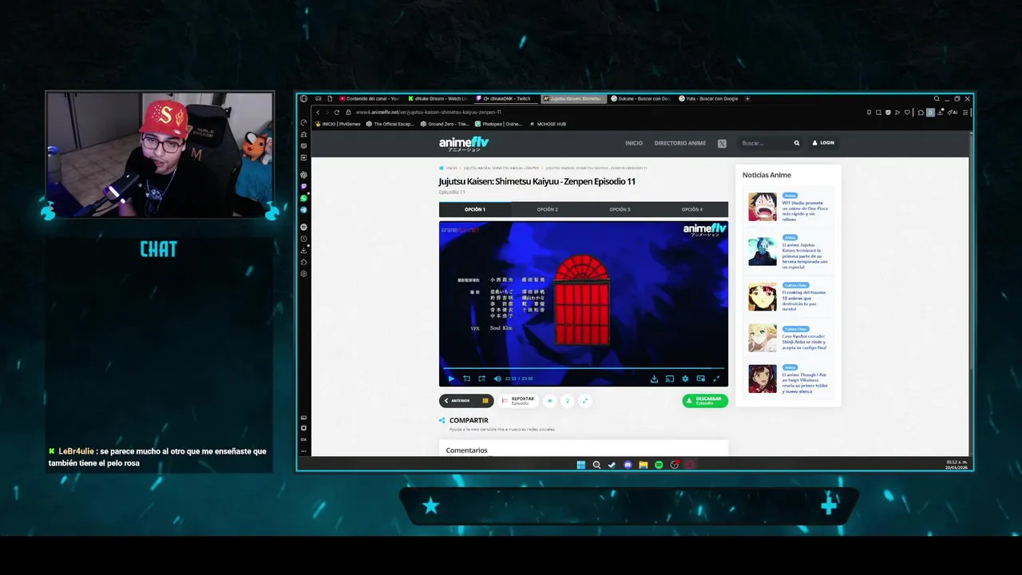Select the OPCIÓN 1 server tab
The width and height of the screenshot is (1022, 575).
pyautogui.click(x=475, y=209)
